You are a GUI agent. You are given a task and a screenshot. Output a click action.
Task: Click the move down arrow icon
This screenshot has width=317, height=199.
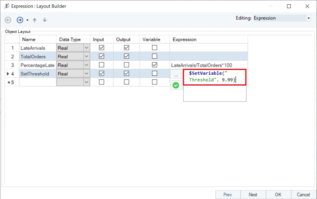tap(45, 20)
